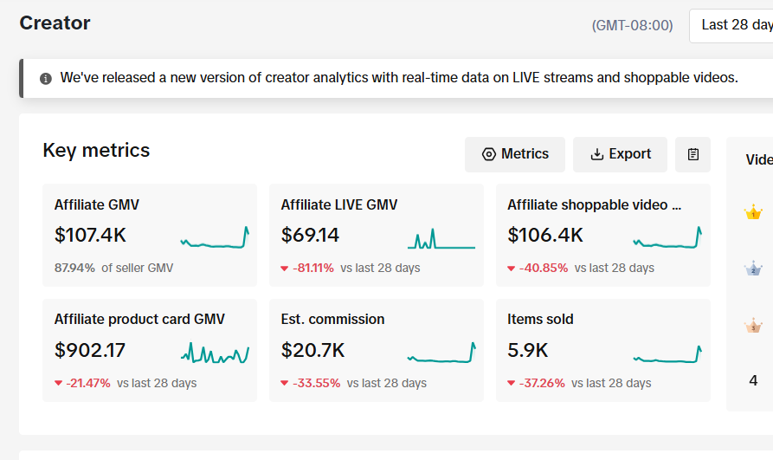Click the $106.4K shoppable video value
773x460 pixels.
click(545, 235)
